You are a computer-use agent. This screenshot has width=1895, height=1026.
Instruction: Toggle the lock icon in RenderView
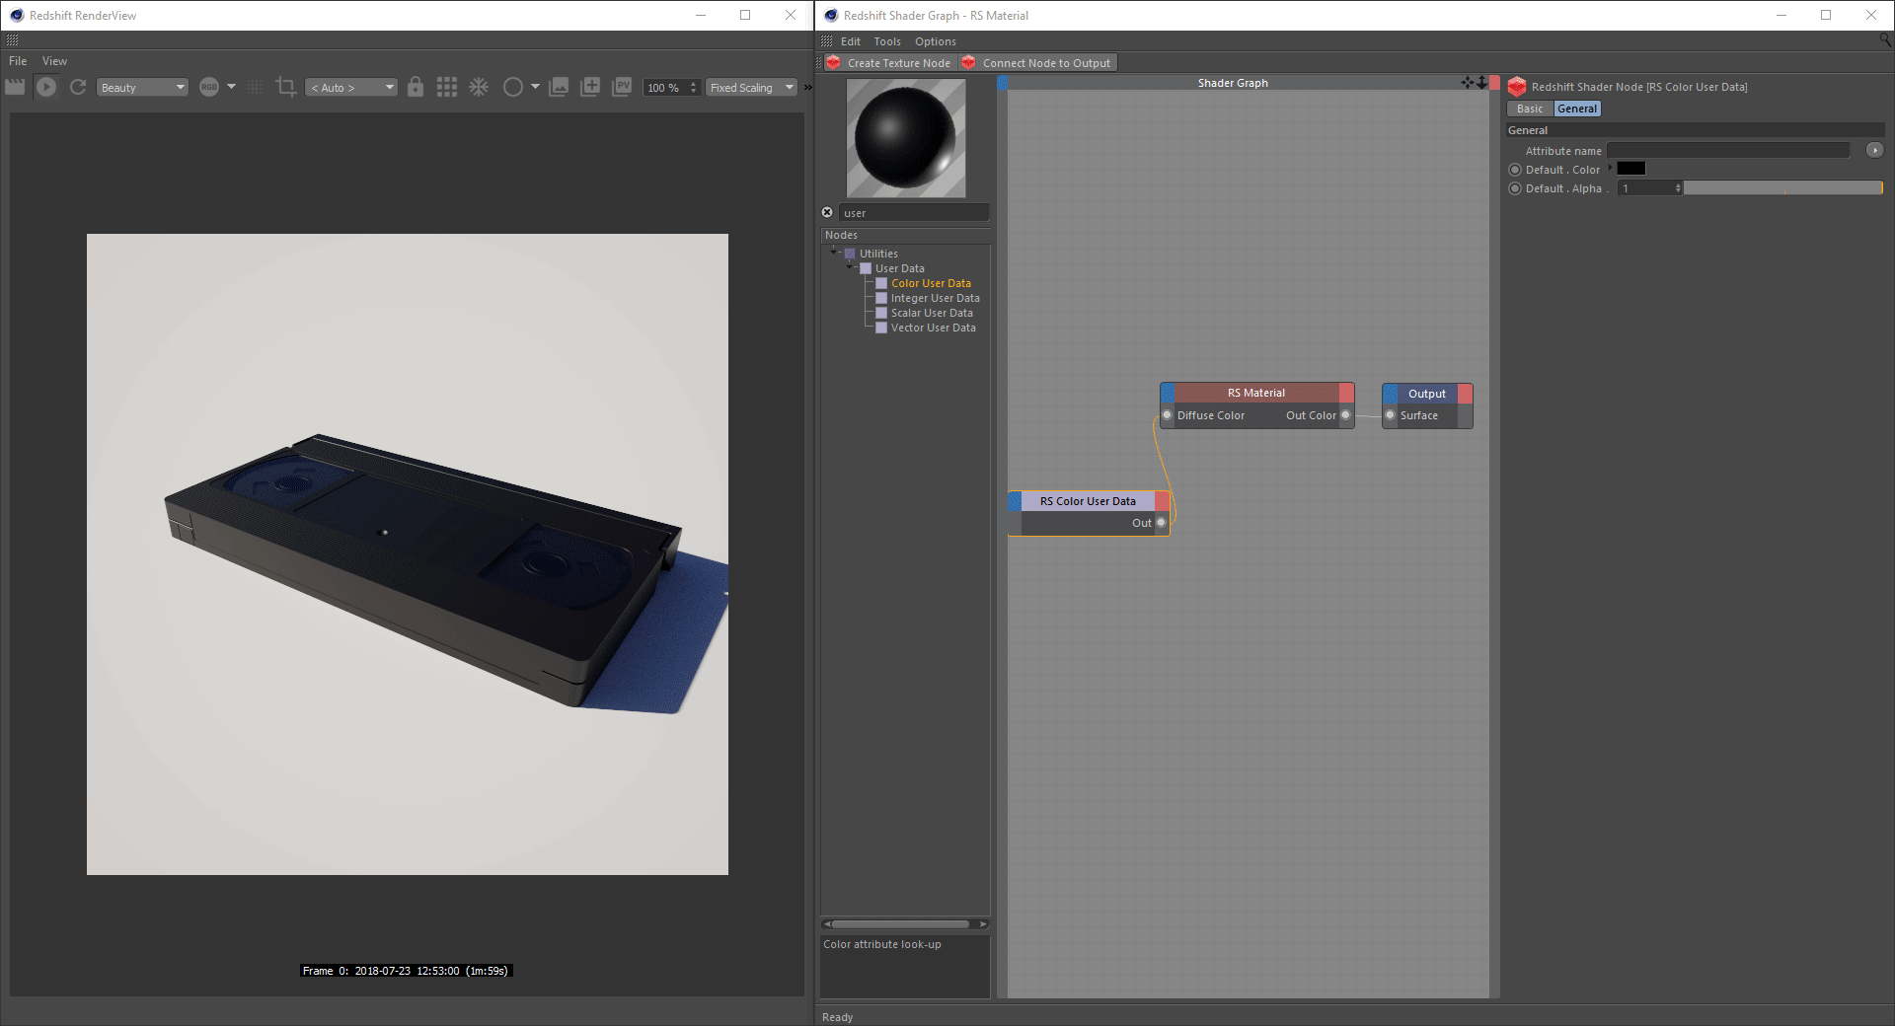416,87
